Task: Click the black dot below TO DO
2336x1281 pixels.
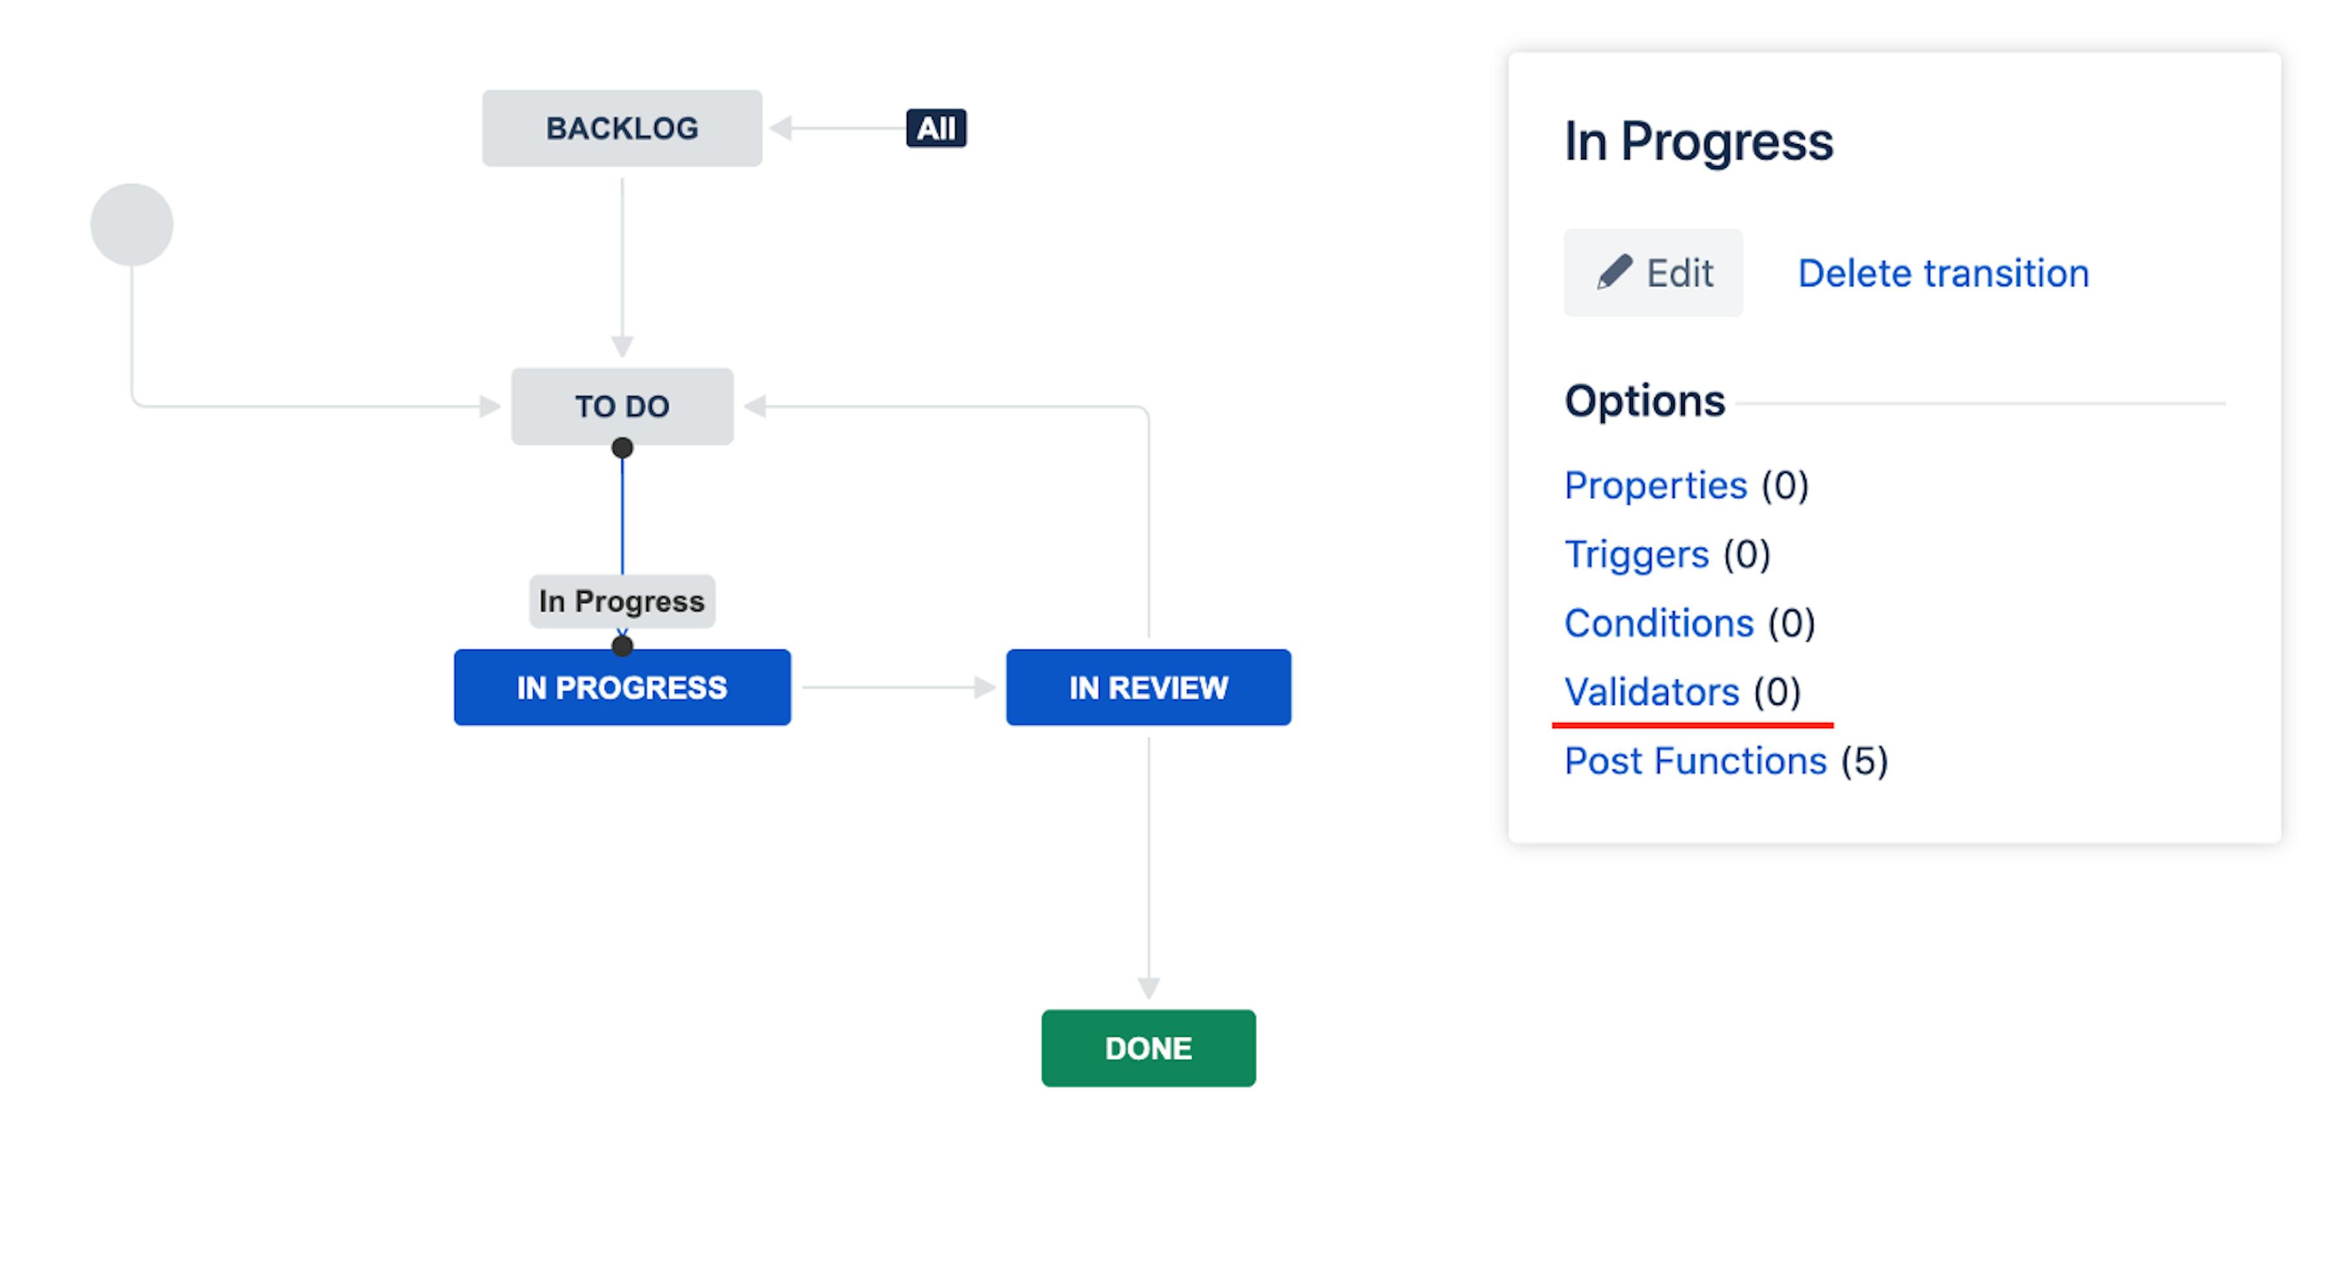Action: (x=622, y=448)
